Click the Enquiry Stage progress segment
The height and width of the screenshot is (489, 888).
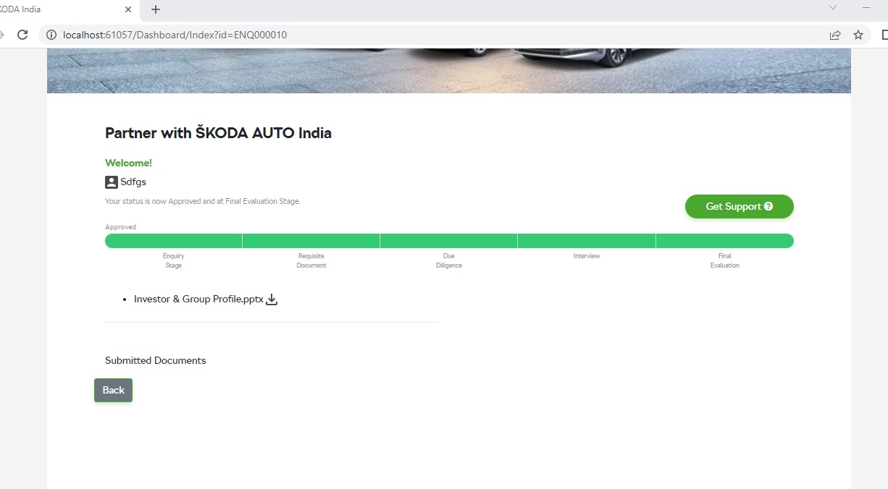(173, 241)
